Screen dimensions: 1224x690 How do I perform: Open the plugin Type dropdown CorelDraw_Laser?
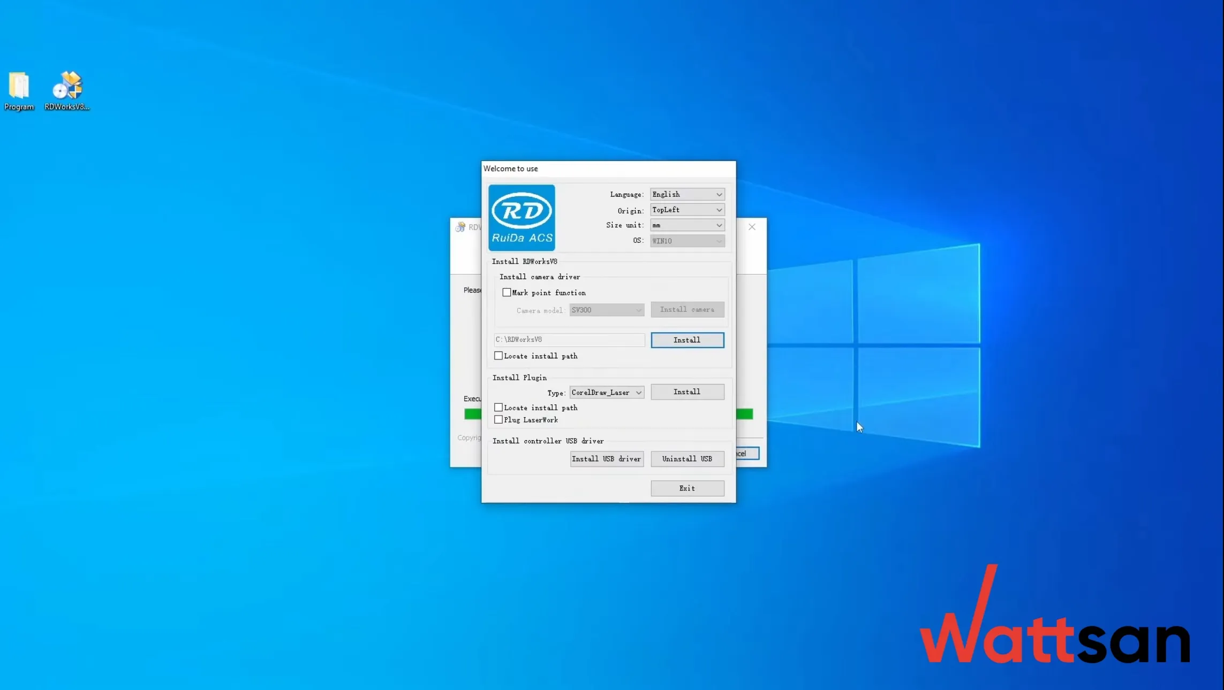coord(607,392)
